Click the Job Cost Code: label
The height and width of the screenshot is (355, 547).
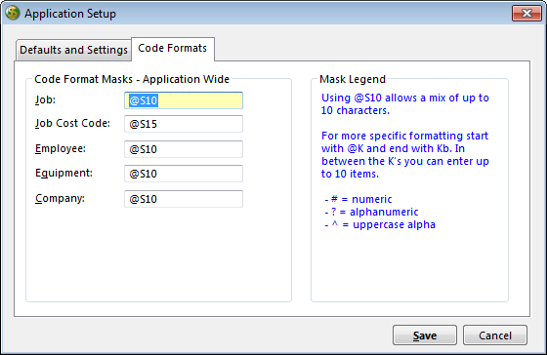(x=72, y=123)
